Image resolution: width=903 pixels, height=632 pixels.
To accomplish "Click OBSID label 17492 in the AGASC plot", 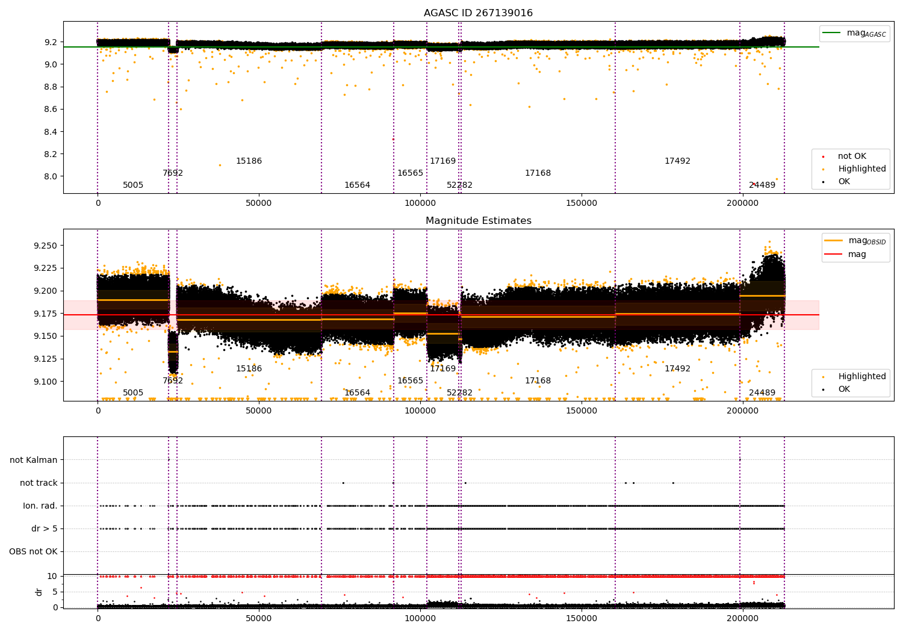I will 677,161.
